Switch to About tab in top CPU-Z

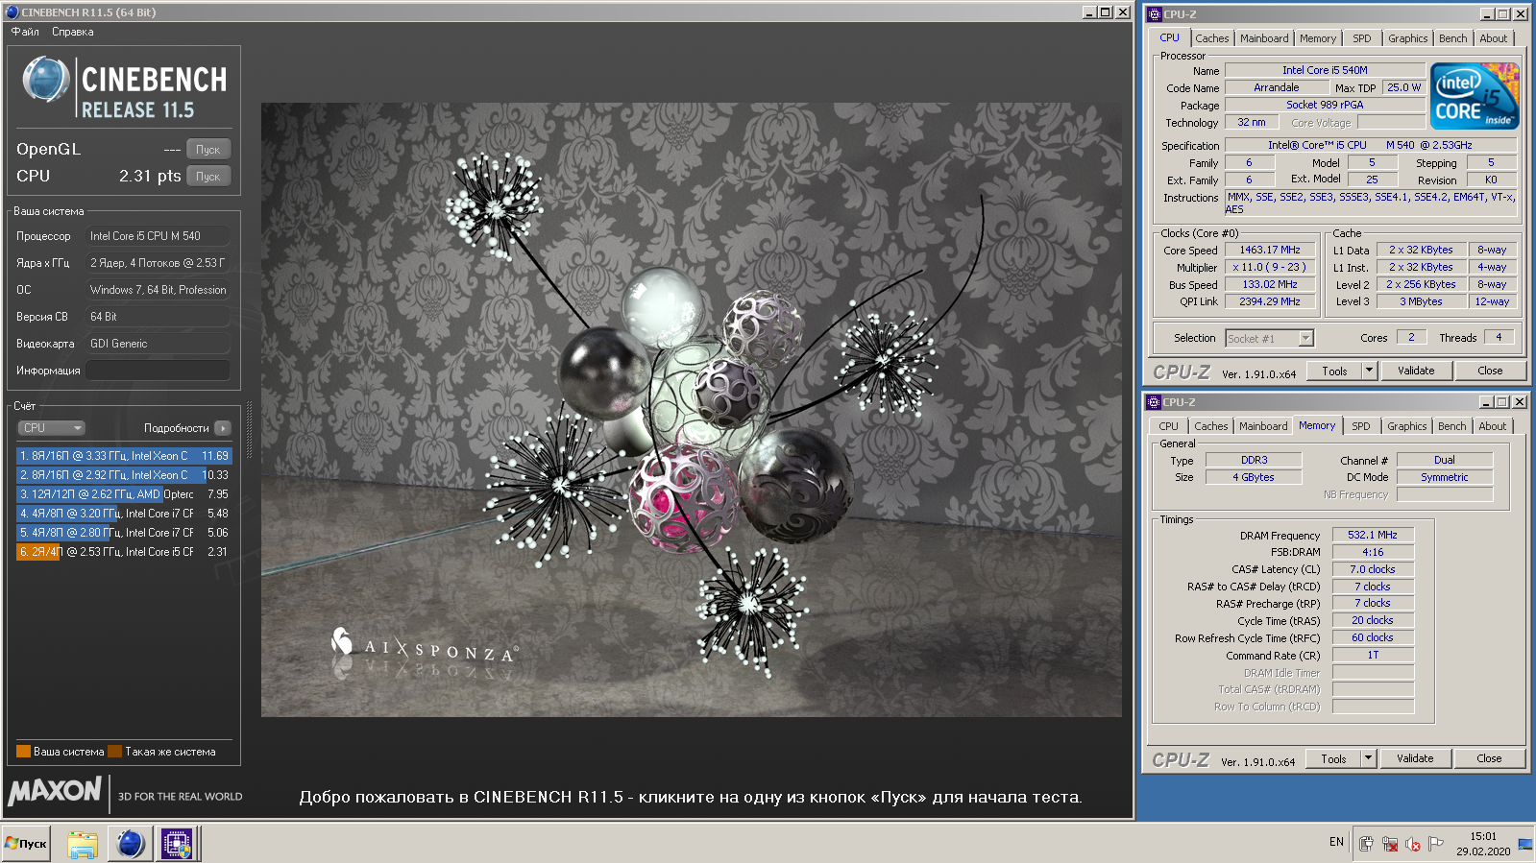[x=1493, y=38]
